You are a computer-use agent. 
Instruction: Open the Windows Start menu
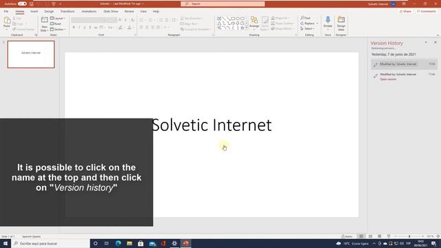[6, 243]
